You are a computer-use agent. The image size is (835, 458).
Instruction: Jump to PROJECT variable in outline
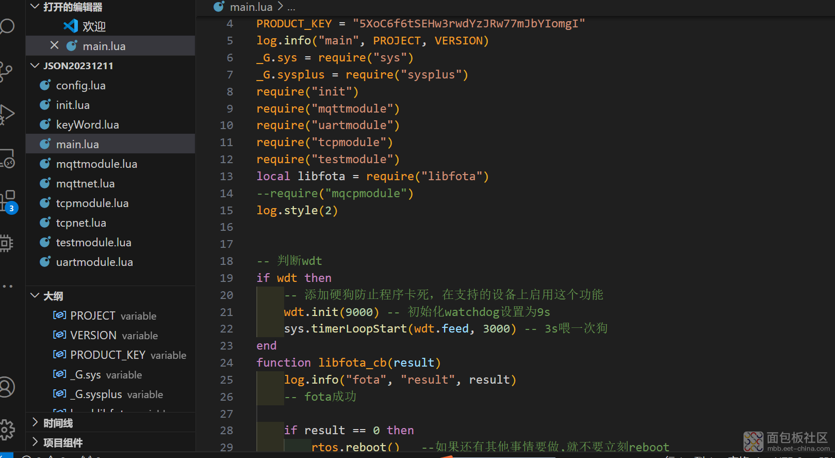(110, 315)
